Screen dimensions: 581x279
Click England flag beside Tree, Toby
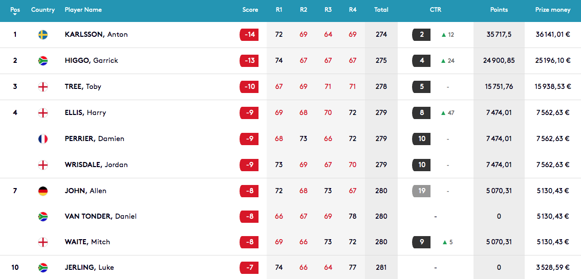coord(43,86)
